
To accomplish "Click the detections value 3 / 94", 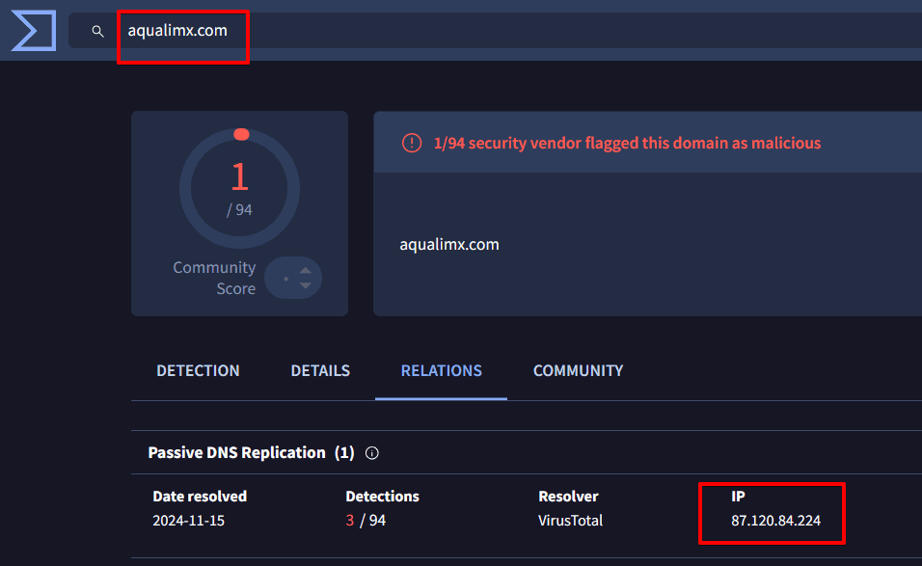I will click(366, 521).
